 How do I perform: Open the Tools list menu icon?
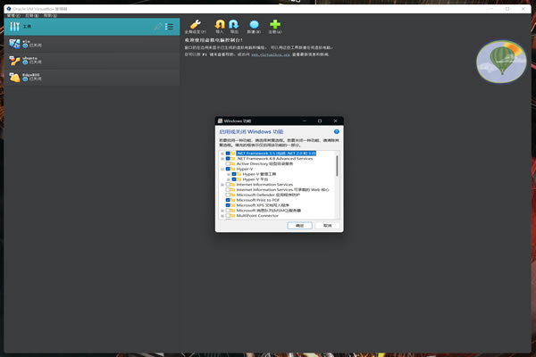pyautogui.click(x=169, y=27)
